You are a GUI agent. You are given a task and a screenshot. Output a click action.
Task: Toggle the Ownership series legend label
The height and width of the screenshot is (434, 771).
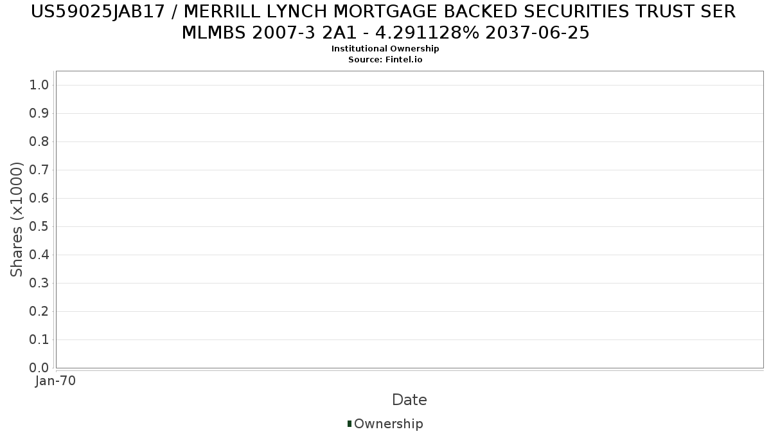click(x=388, y=424)
